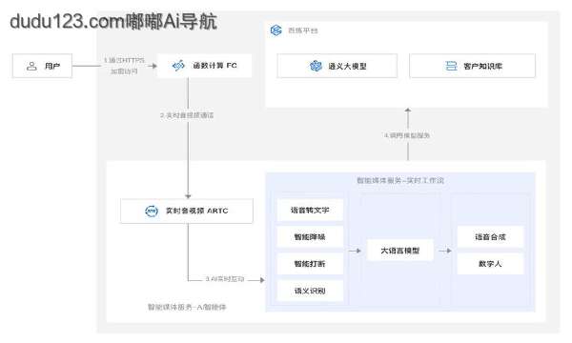
Task: Click the 实时音视频 ARTC round icon
Action: 152,212
